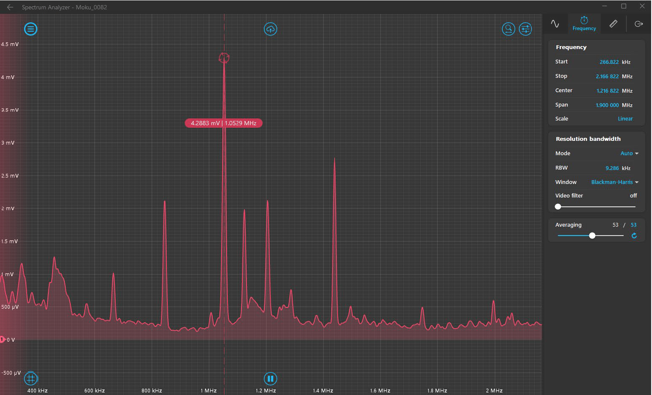Switch to the Frequency settings tab
This screenshot has height=395, width=652.
coord(584,23)
